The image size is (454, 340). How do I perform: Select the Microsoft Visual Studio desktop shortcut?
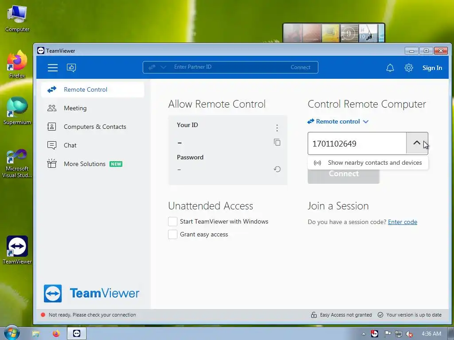[17, 164]
